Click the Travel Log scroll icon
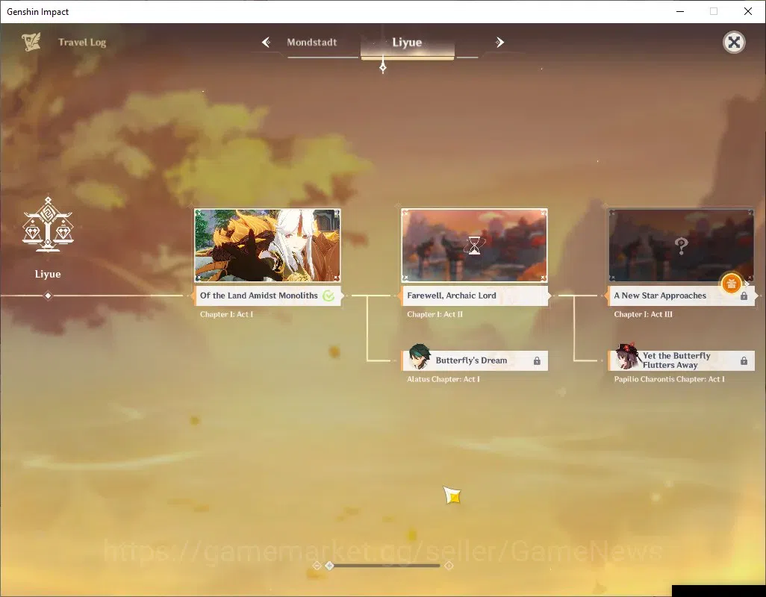Screen dimensions: 766x597 tap(31, 42)
